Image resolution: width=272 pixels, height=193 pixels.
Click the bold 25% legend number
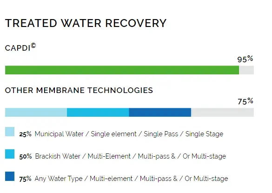25,134
